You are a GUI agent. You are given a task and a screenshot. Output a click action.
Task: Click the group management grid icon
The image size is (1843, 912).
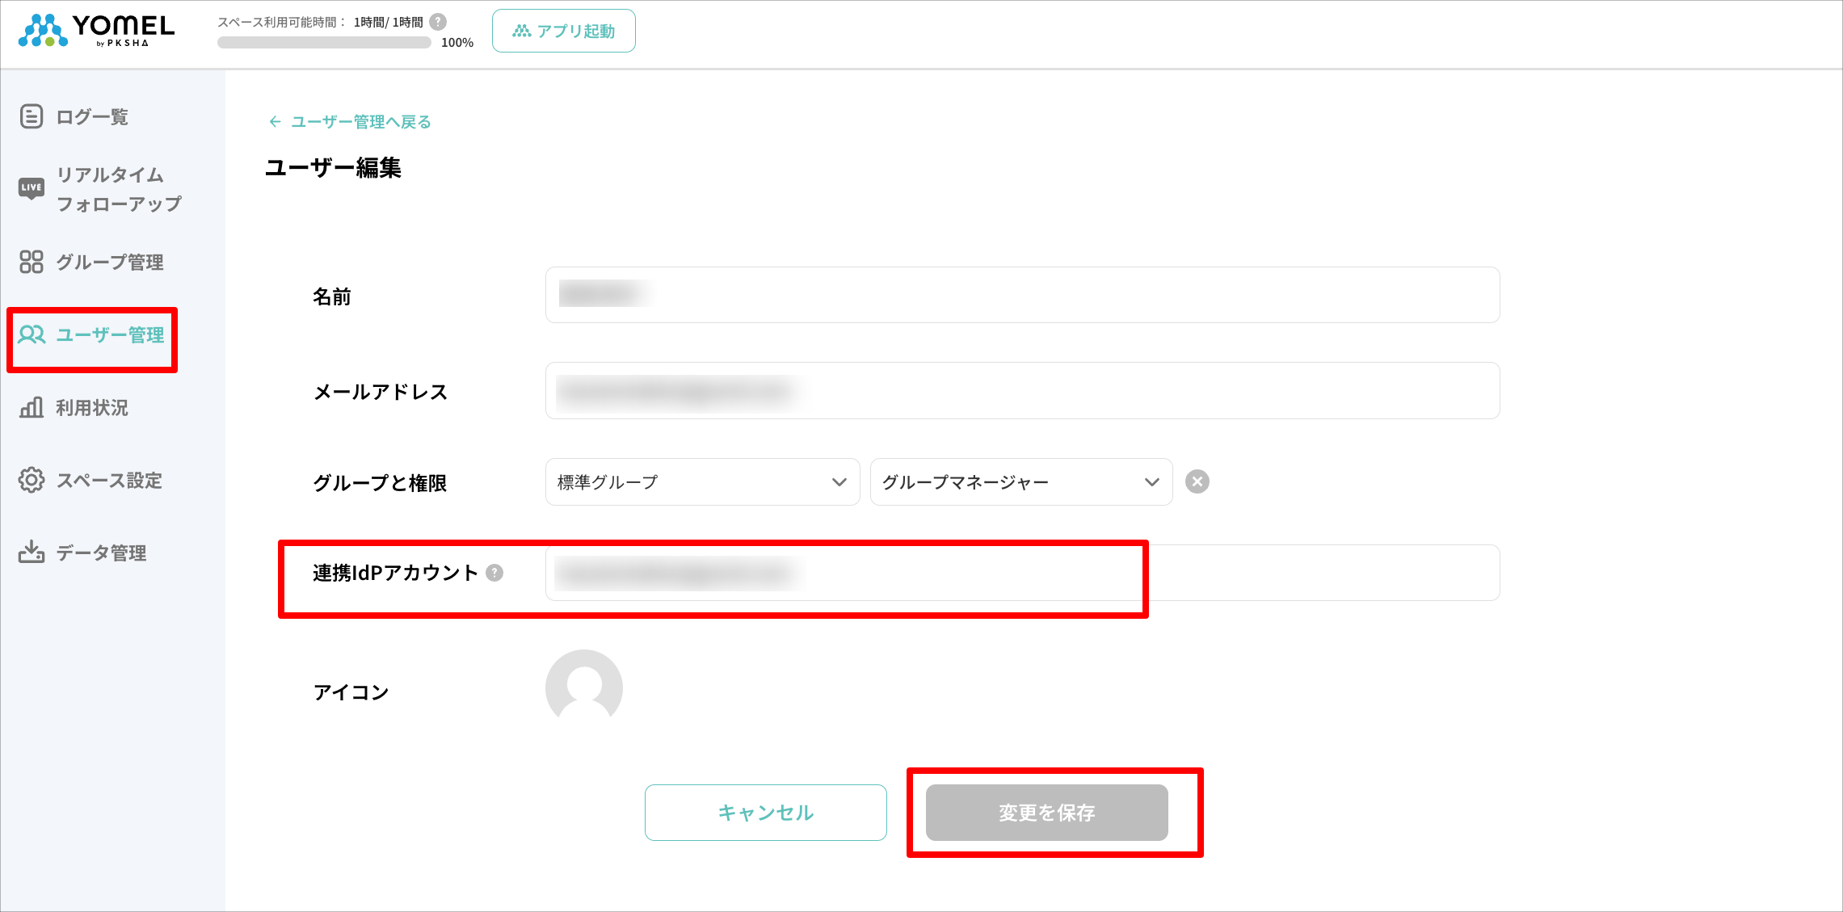[x=32, y=262]
